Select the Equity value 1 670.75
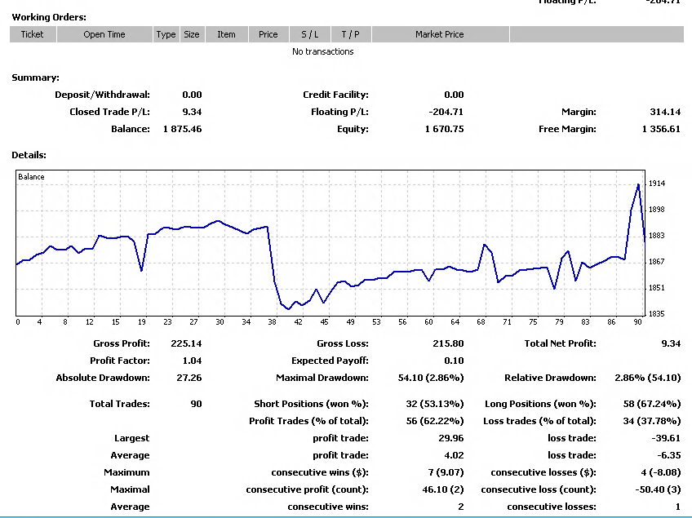This screenshot has width=692, height=518. tap(444, 129)
